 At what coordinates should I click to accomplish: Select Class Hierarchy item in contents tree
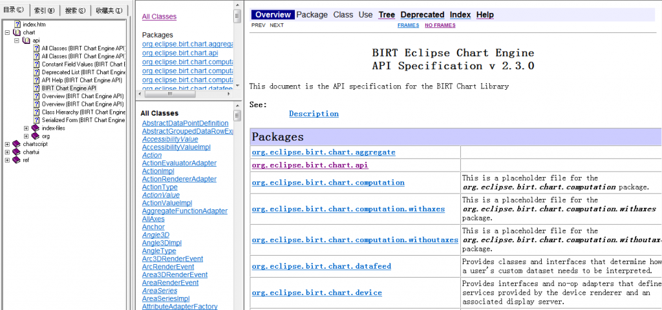[x=83, y=112]
